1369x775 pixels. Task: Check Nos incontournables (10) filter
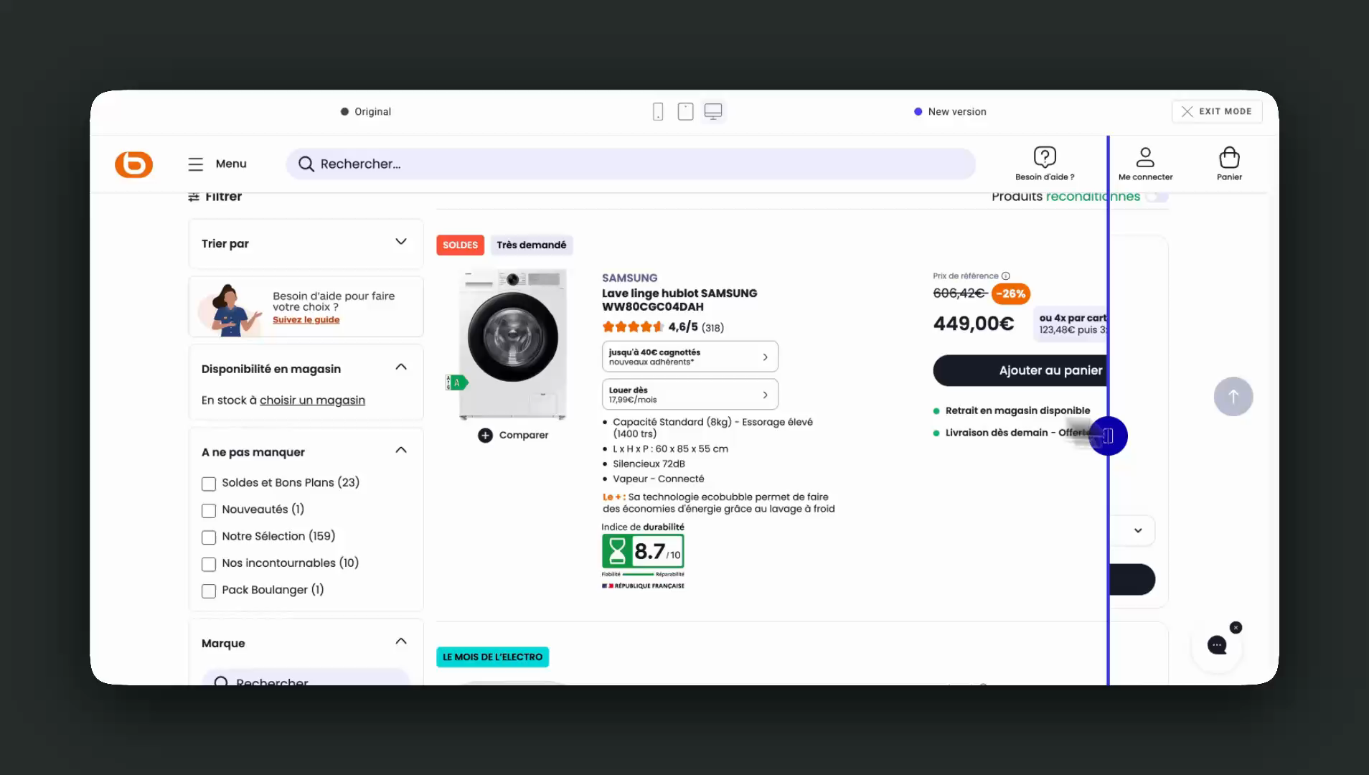209,564
